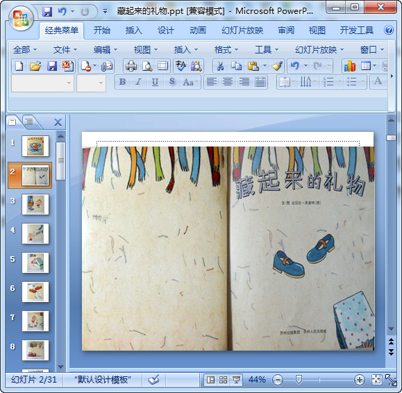Image resolution: width=402 pixels, height=393 pixels.
Task: Open the 审阅 ribbon tab
Action: tap(286, 31)
